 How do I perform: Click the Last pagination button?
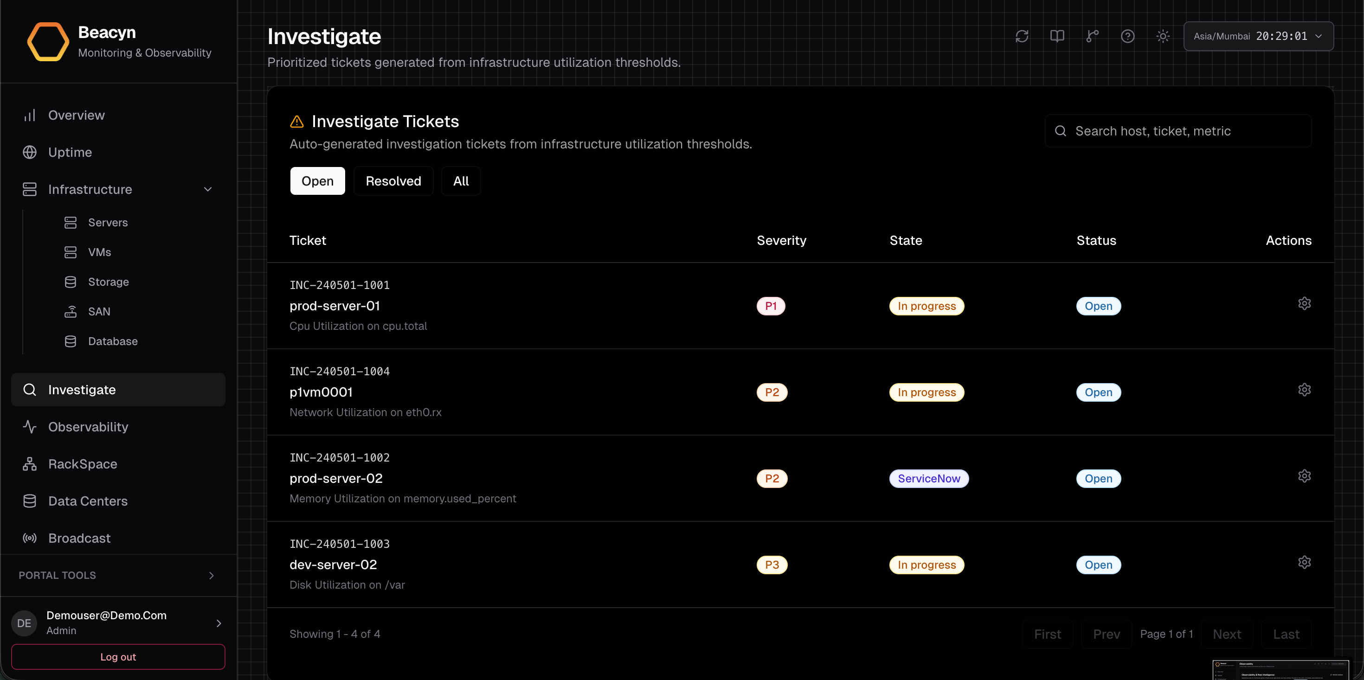1286,635
